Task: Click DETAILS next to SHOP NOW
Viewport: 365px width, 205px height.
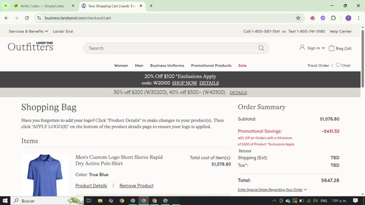Action: 209,83
